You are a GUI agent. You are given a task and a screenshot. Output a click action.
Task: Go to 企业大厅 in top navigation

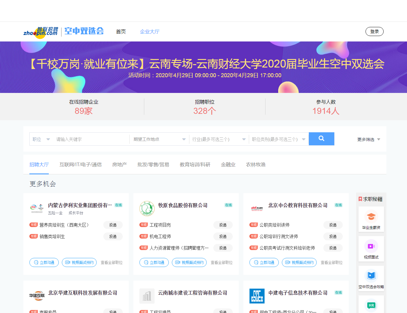[x=149, y=32]
